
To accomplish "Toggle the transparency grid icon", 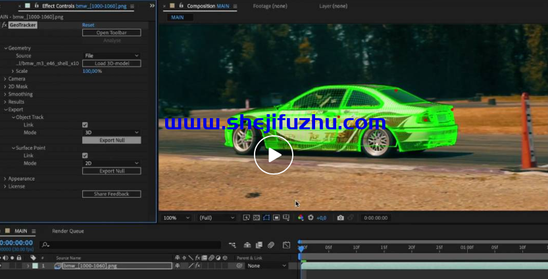I will pos(257,218).
